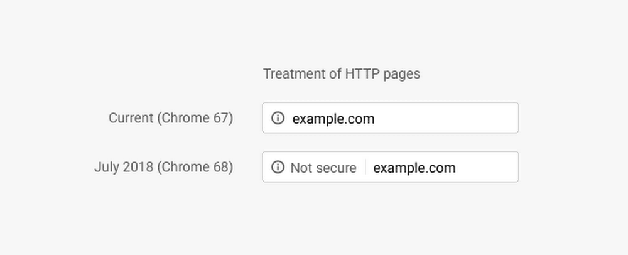Click the word HTTP in the heading
The image size is (628, 255).
360,74
